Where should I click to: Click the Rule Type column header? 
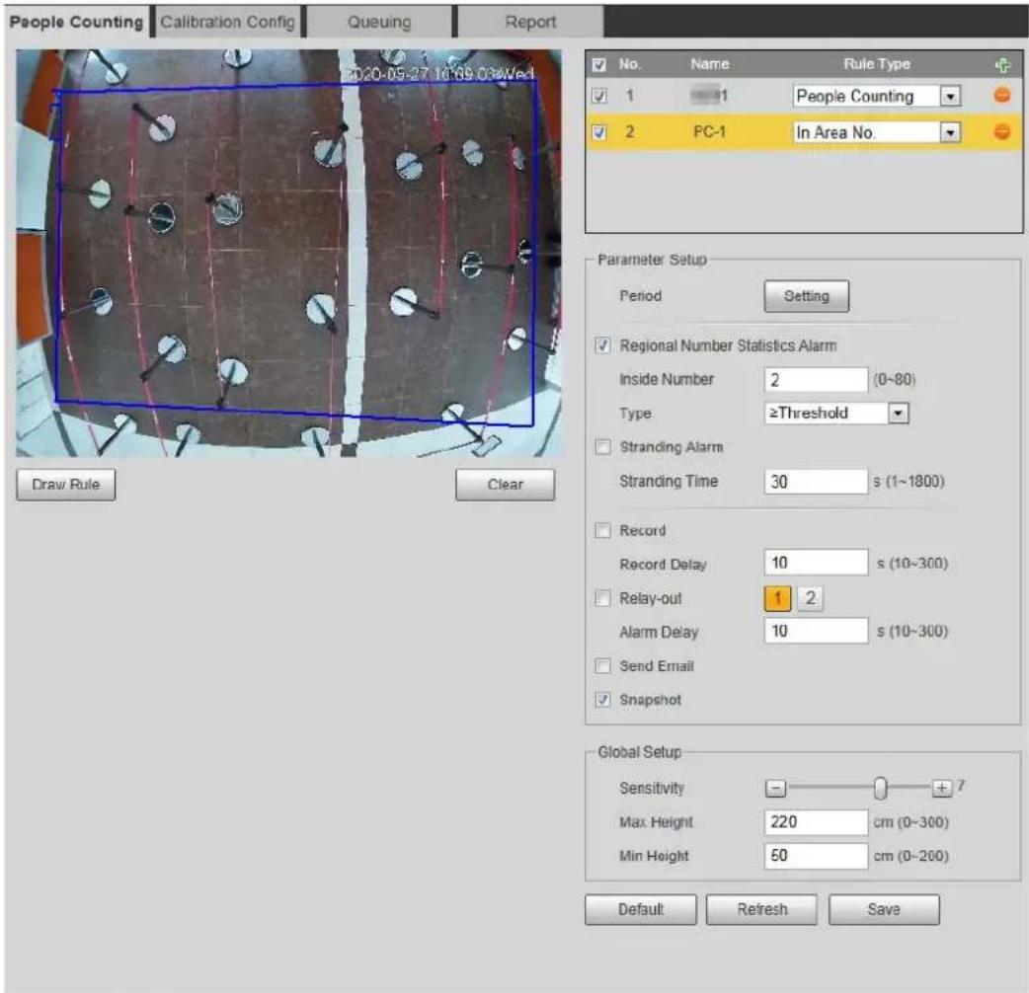pos(876,64)
